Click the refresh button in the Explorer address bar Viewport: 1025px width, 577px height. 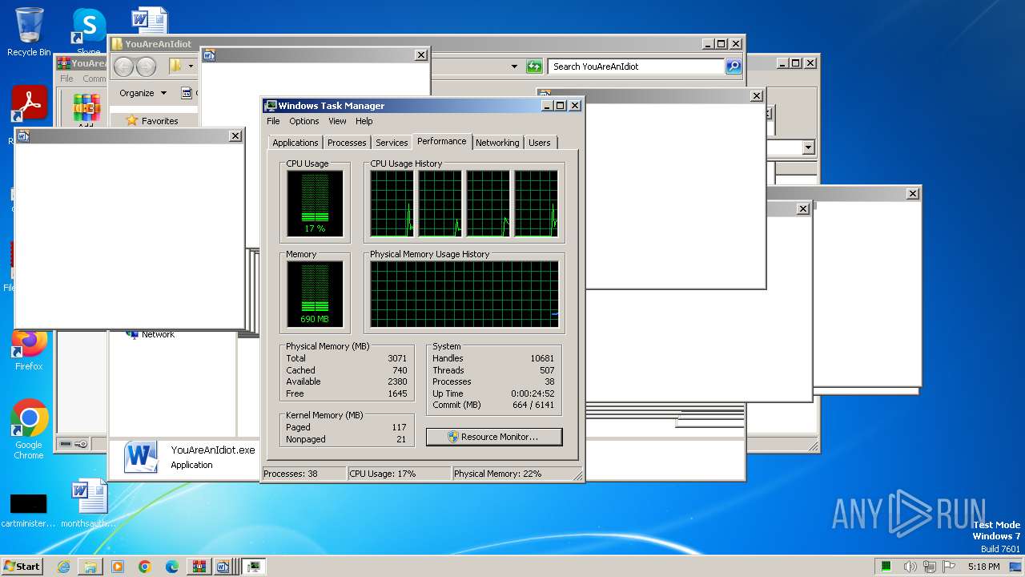pyautogui.click(x=534, y=67)
